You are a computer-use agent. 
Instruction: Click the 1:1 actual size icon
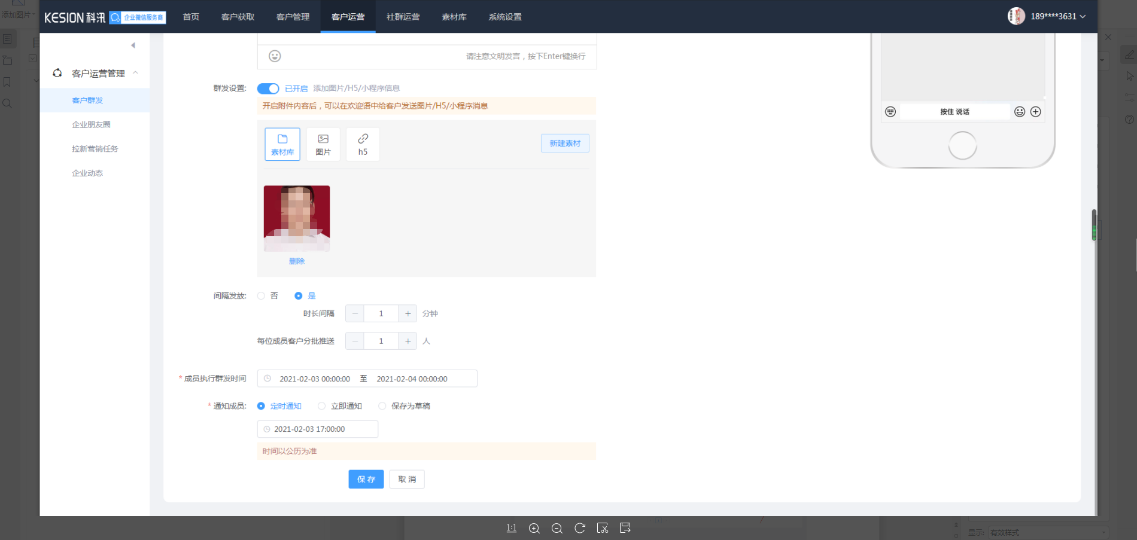click(x=512, y=528)
